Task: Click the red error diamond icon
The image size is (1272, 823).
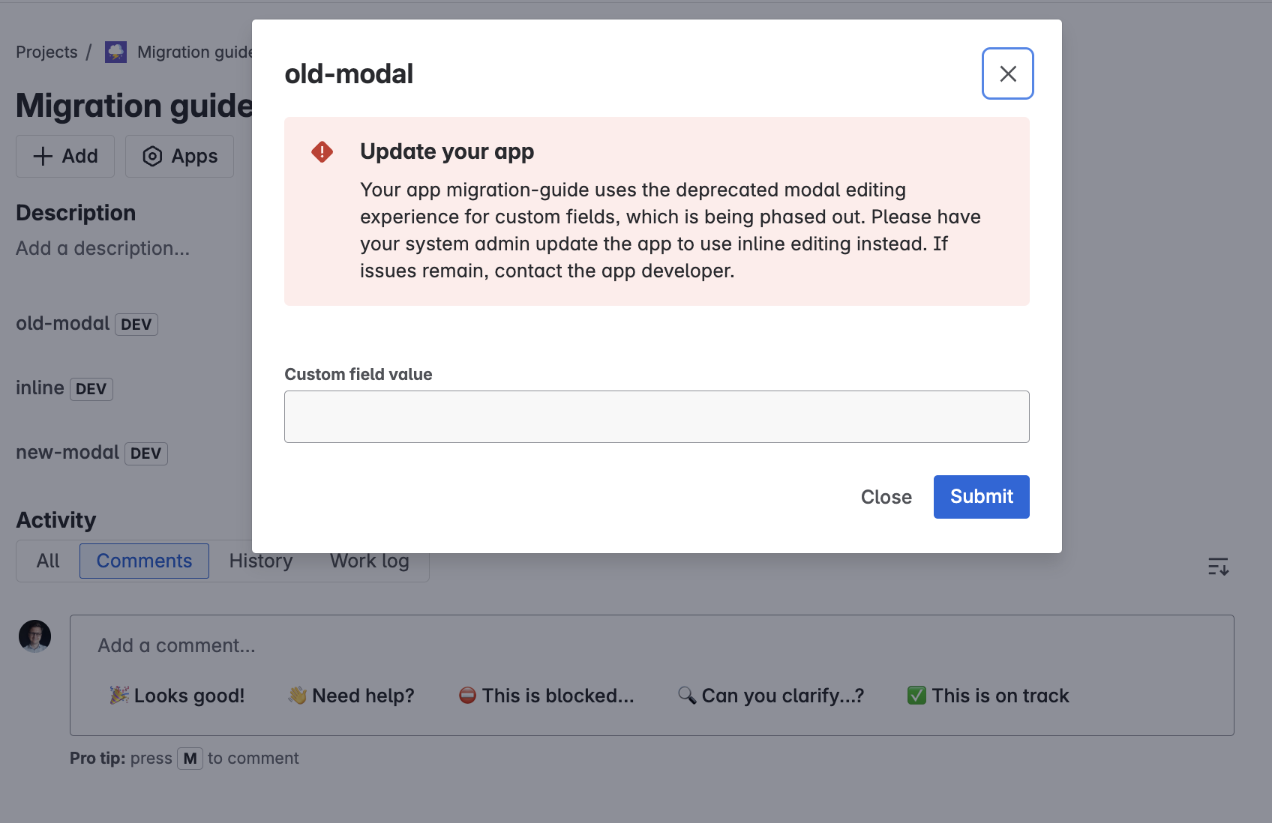Action: point(322,152)
